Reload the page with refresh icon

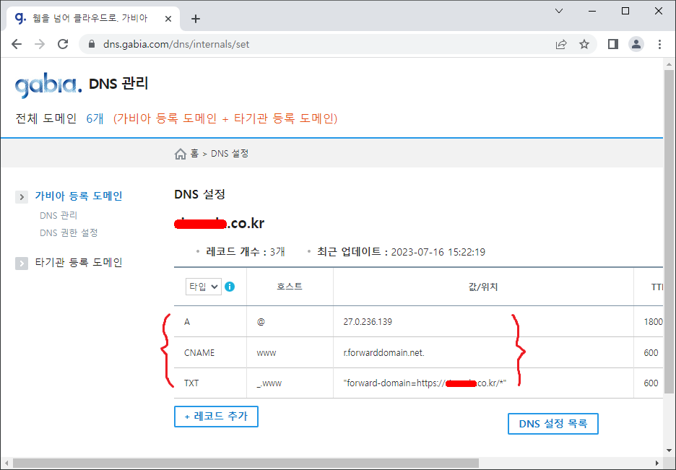click(x=63, y=44)
